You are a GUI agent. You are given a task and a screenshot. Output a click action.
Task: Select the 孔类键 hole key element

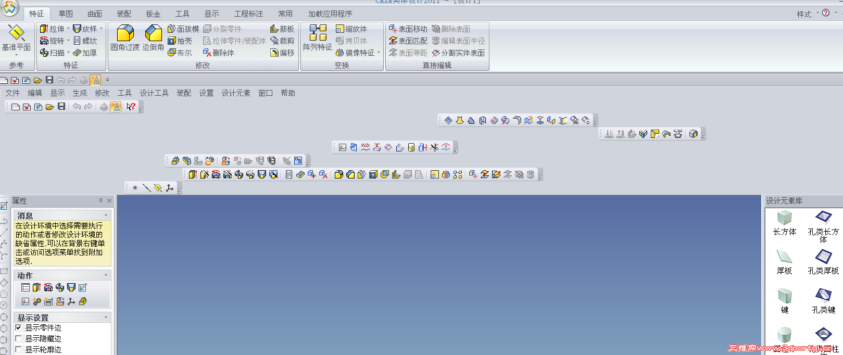(823, 301)
